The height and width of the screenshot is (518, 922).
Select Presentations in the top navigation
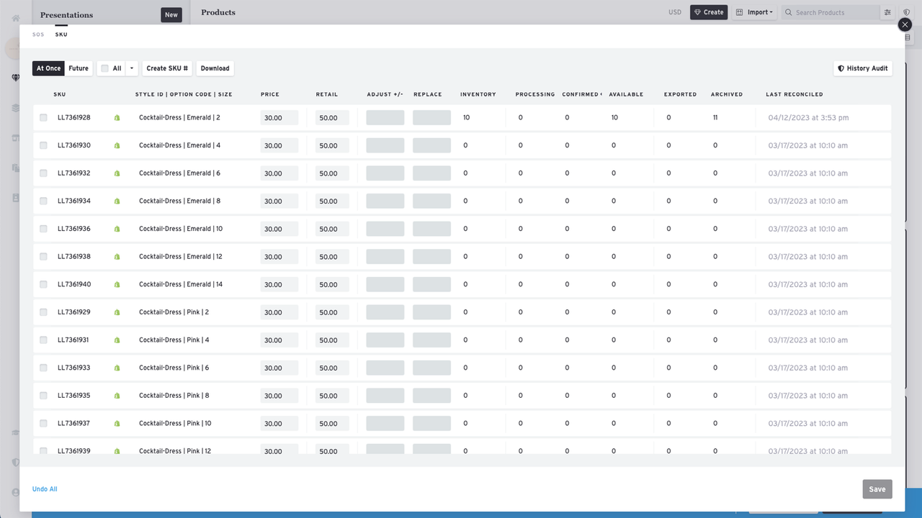pos(66,14)
